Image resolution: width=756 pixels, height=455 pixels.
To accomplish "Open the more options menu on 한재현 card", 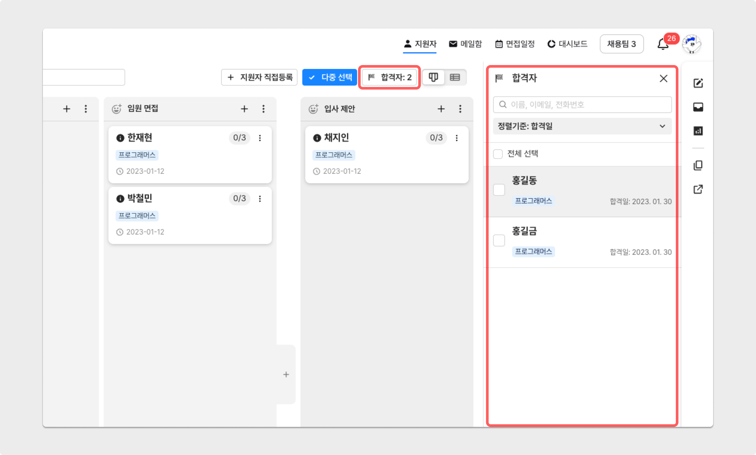I will [x=260, y=138].
